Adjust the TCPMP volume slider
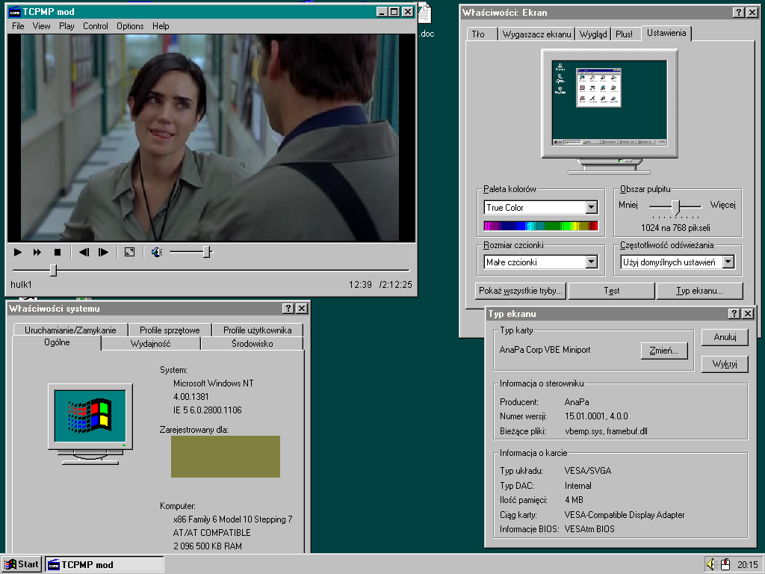The width and height of the screenshot is (765, 574). pyautogui.click(x=208, y=252)
